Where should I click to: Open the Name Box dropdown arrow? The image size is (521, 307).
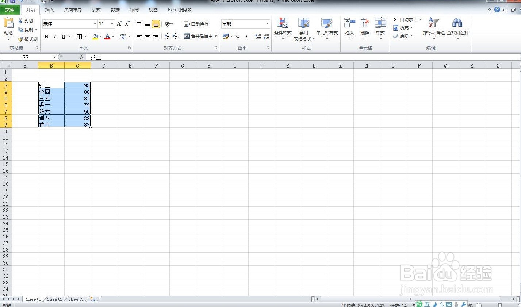pos(54,57)
